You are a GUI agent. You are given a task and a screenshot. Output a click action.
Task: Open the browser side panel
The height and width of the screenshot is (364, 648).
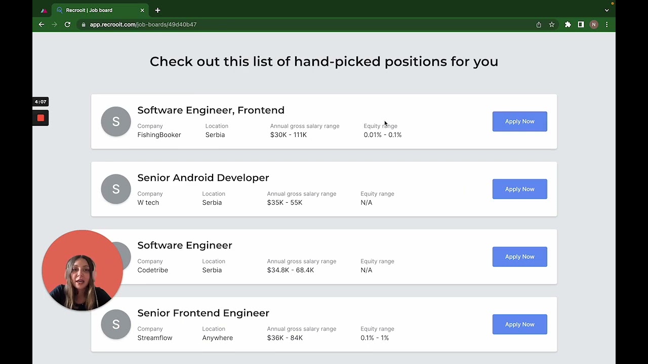581,24
